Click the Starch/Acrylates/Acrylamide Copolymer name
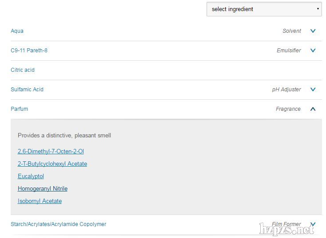The width and height of the screenshot is (326, 238). [x=58, y=224]
